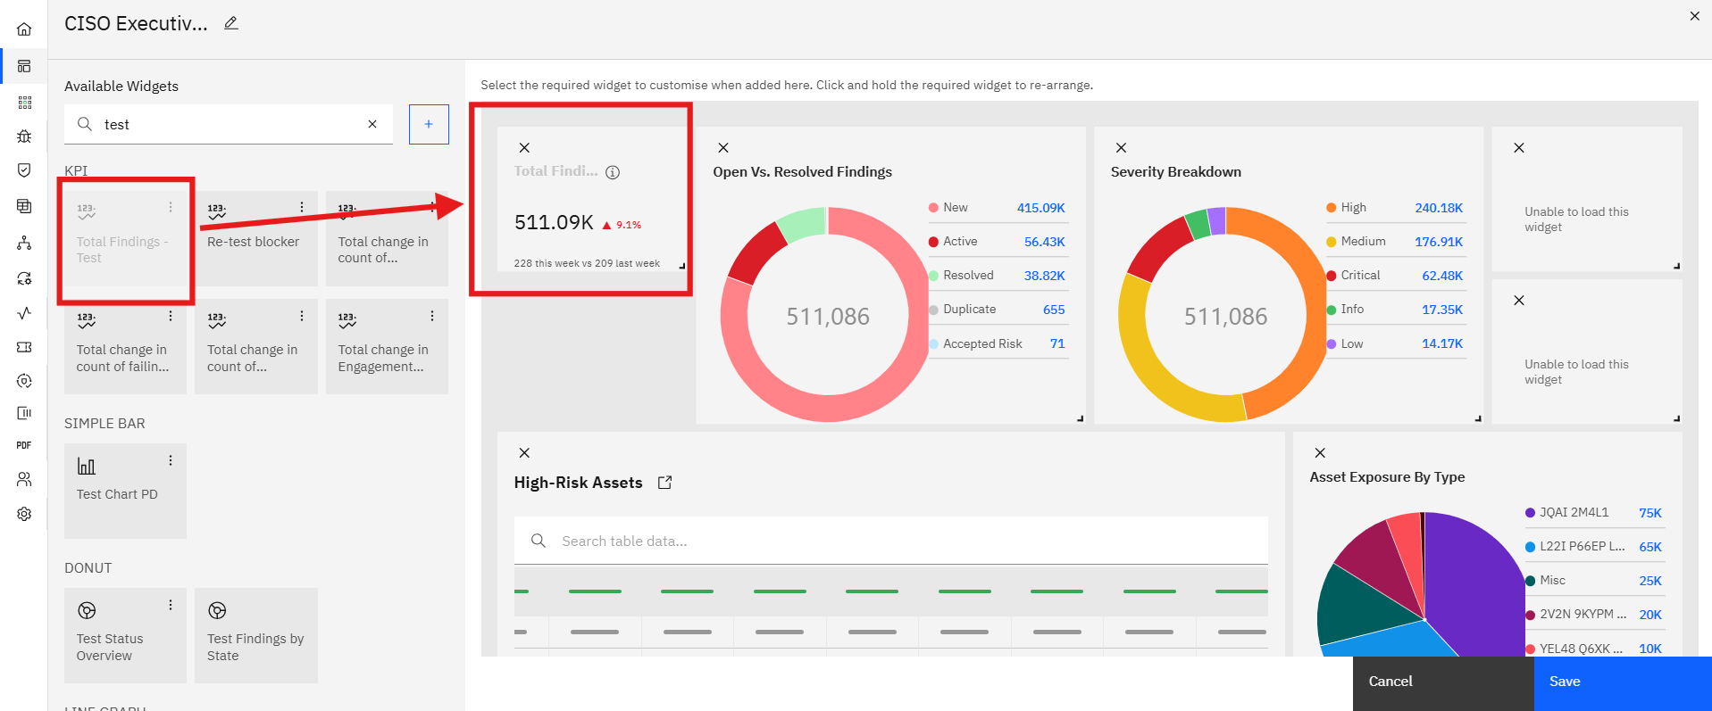The height and width of the screenshot is (711, 1712).
Task: Open the Test Status Overview options menu
Action: (x=171, y=605)
